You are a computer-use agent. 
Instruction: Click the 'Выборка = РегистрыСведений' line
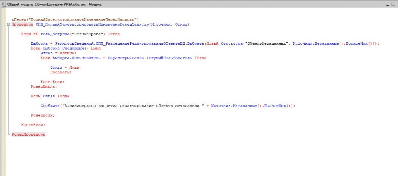coord(205,43)
